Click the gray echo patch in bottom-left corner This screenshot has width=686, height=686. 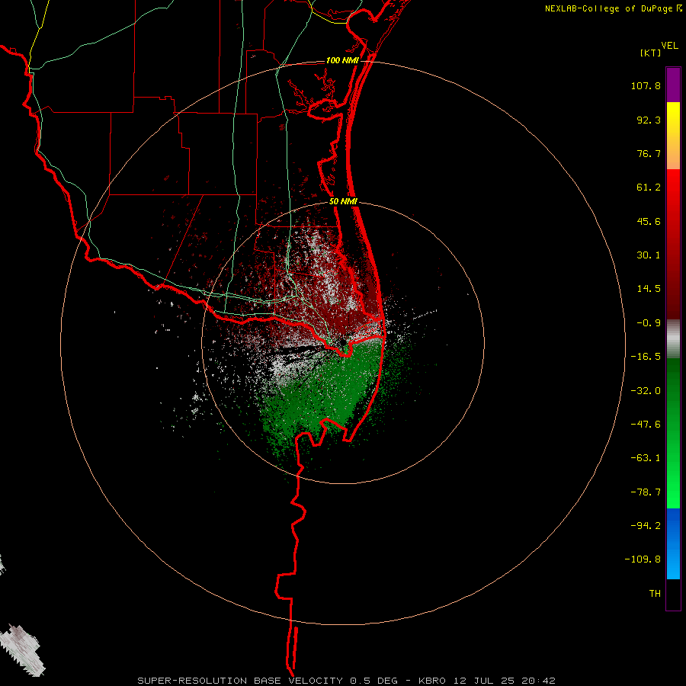click(x=22, y=651)
